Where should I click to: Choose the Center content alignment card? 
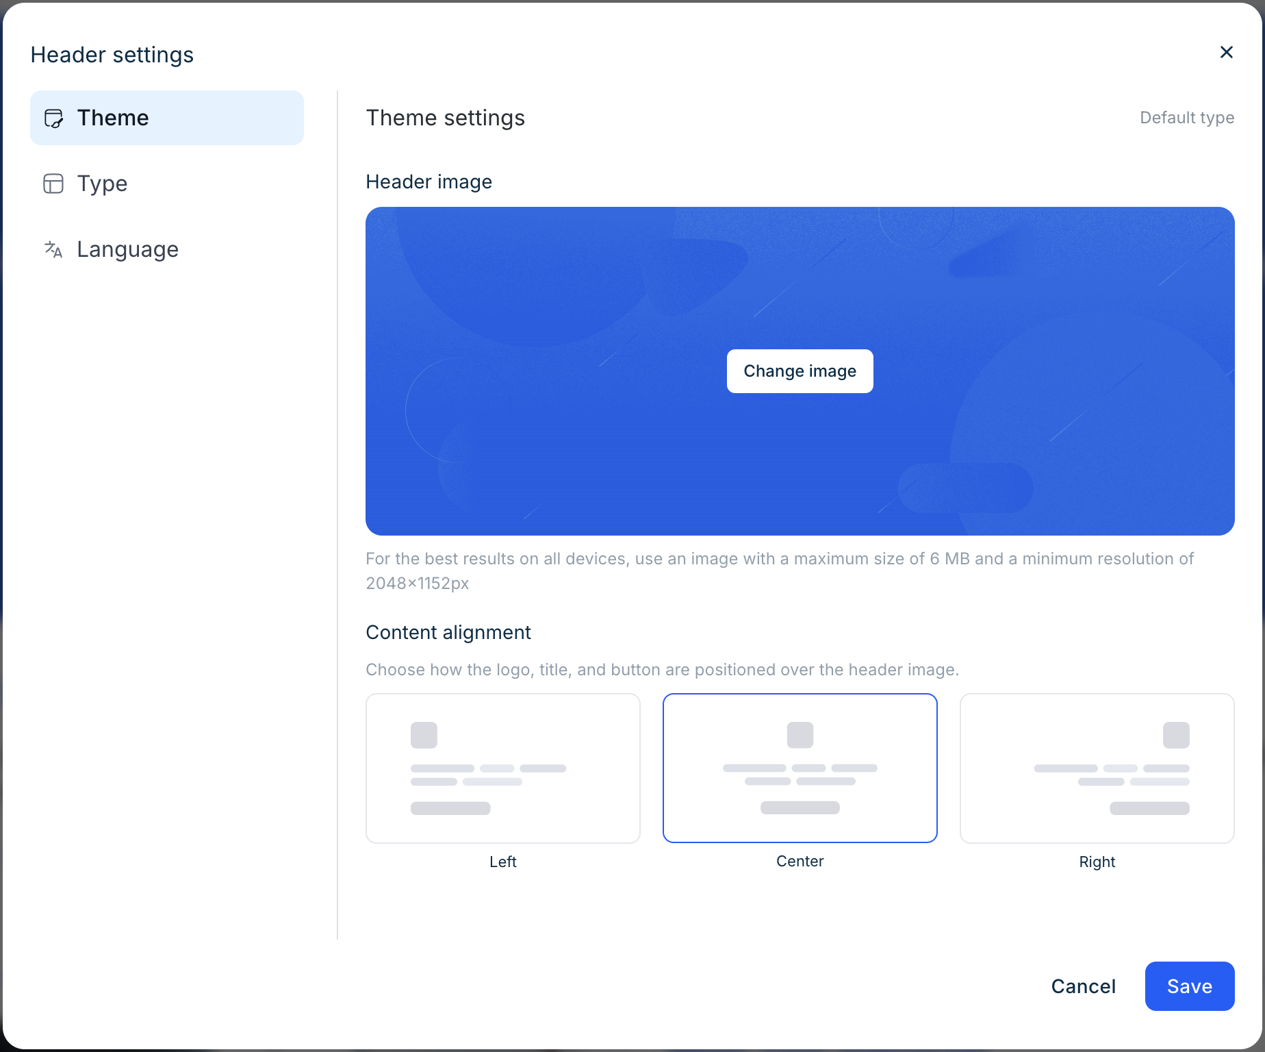(x=800, y=768)
